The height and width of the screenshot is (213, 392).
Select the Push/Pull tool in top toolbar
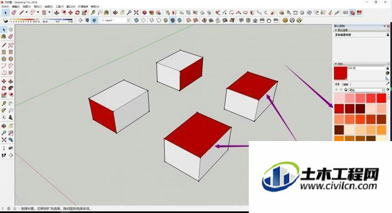click(57, 13)
